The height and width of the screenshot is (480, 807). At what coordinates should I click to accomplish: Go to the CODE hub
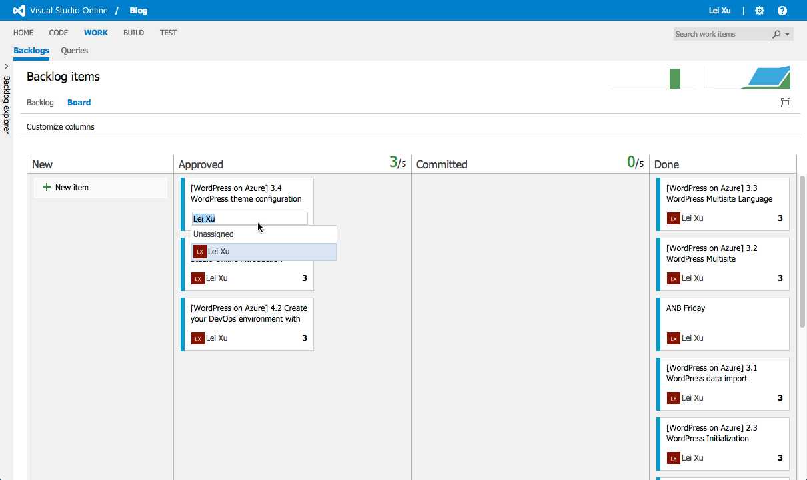tap(59, 33)
